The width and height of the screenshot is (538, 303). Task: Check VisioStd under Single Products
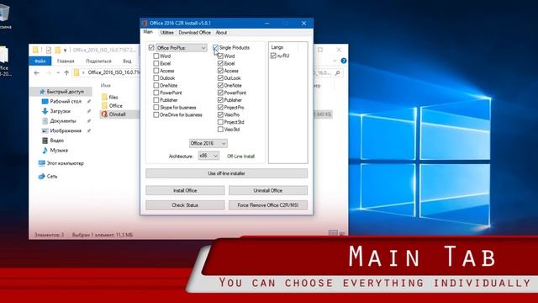[220, 130]
